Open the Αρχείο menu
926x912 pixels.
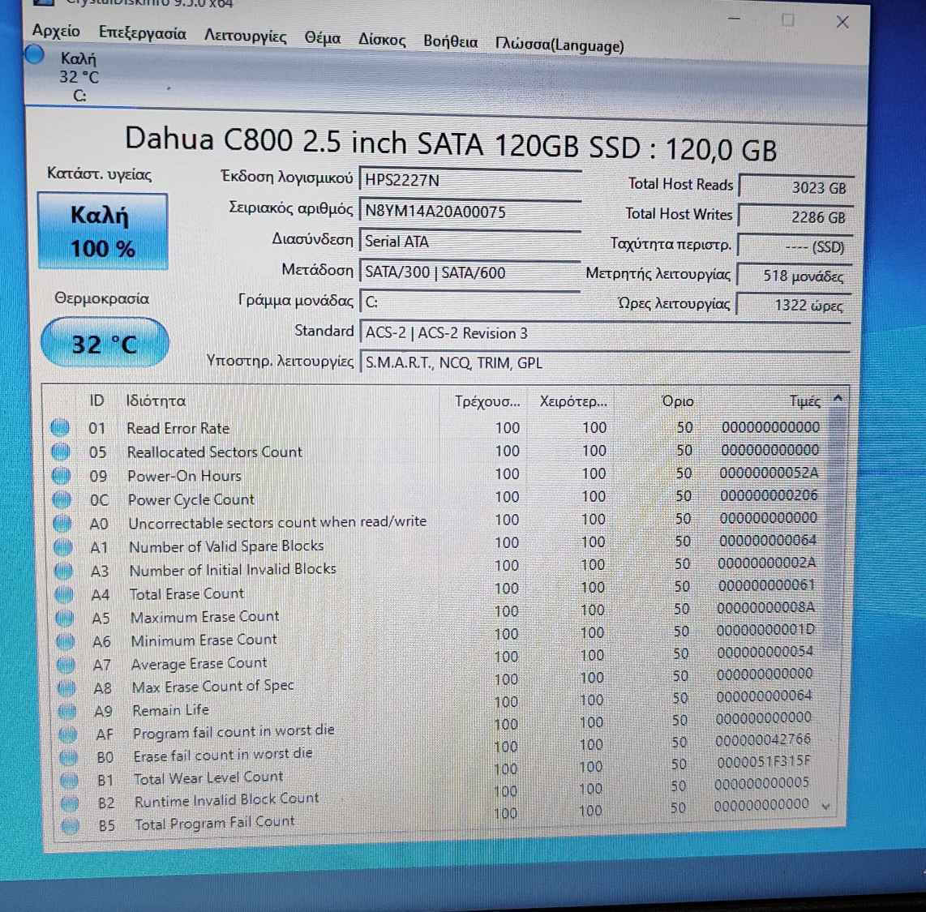click(x=56, y=31)
